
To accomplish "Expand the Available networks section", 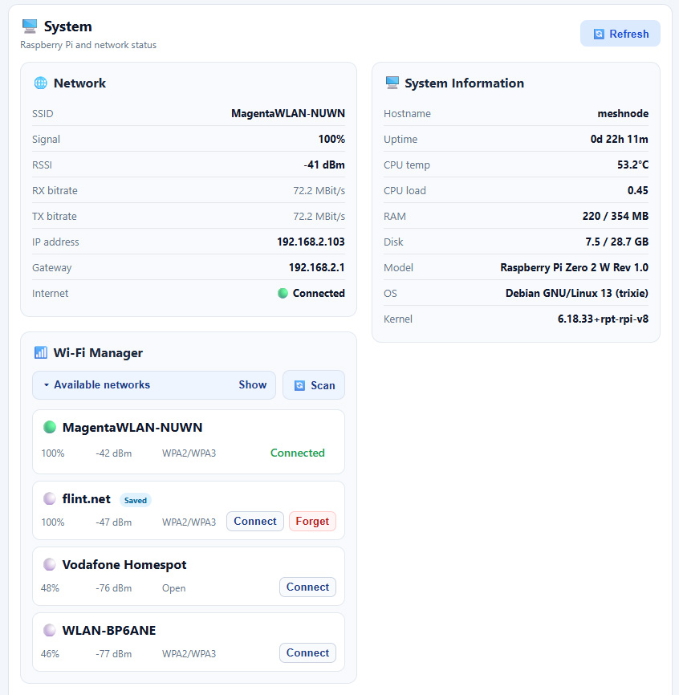I will [x=154, y=384].
